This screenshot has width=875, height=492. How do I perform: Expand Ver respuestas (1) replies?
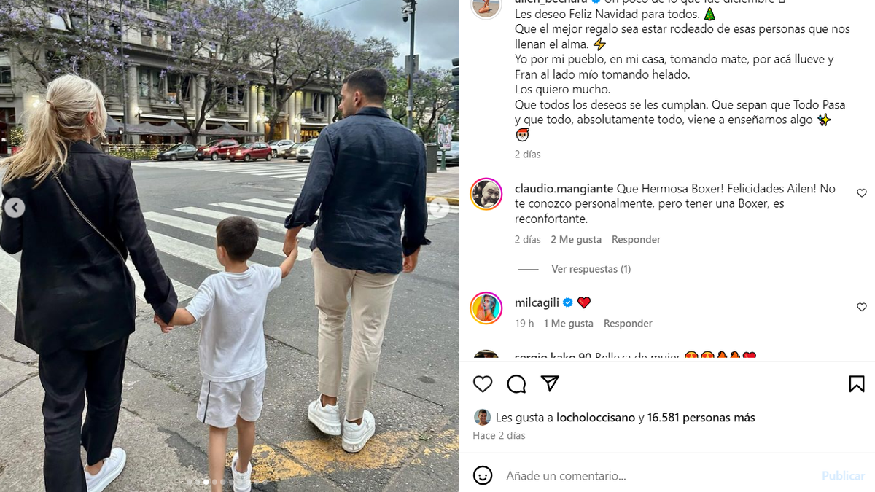[591, 269]
